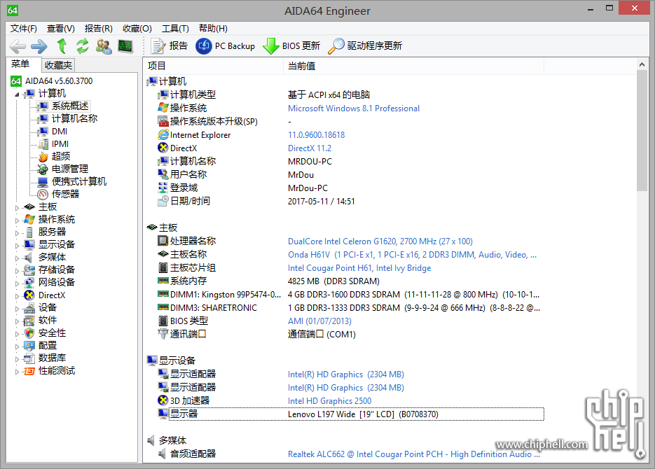Image resolution: width=655 pixels, height=469 pixels.
Task: Expand the 软件 tree node
Action: [x=17, y=321]
